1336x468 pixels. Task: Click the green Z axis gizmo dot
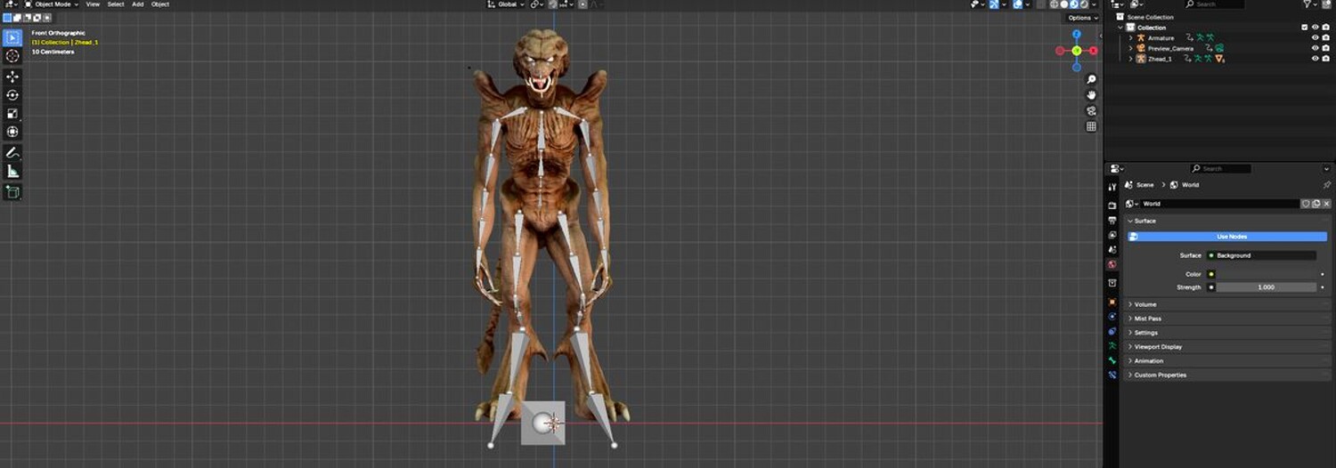[1077, 51]
